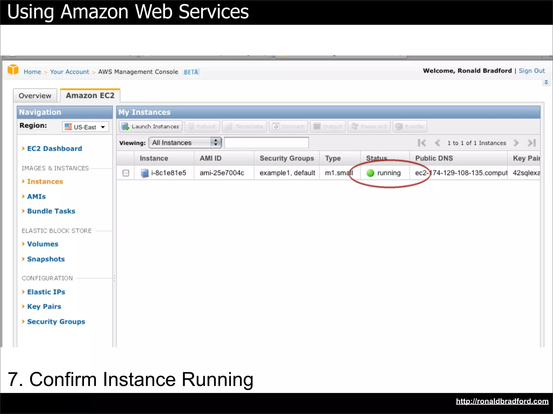553x414 pixels.
Task: Click the Launch Instances button
Action: [151, 126]
